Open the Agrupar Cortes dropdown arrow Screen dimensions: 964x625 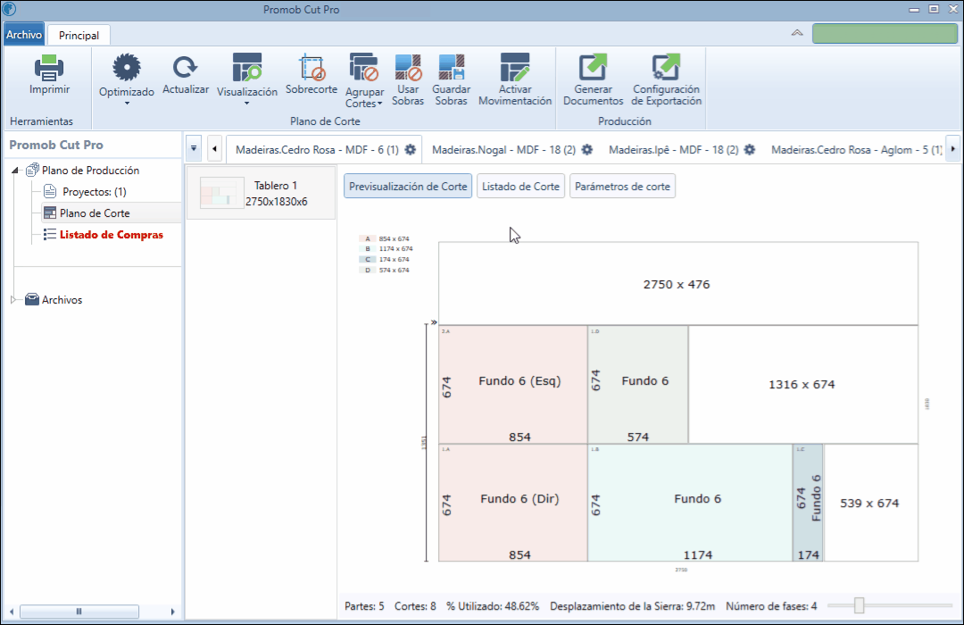tap(379, 104)
